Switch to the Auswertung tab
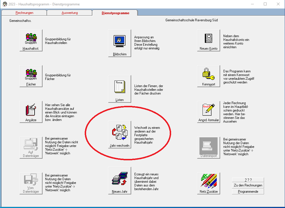285x208 pixels. (70, 13)
